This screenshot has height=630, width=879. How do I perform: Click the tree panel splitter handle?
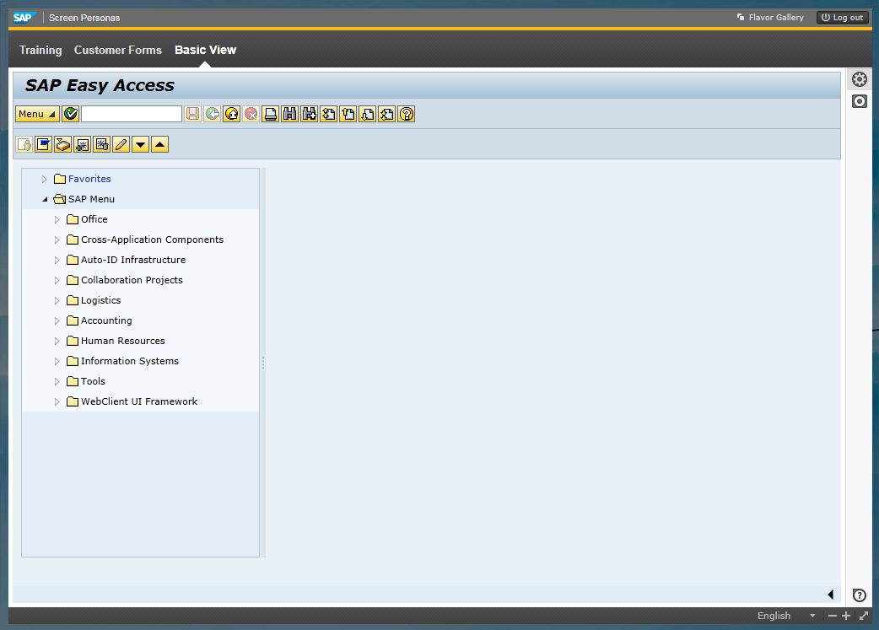click(263, 363)
